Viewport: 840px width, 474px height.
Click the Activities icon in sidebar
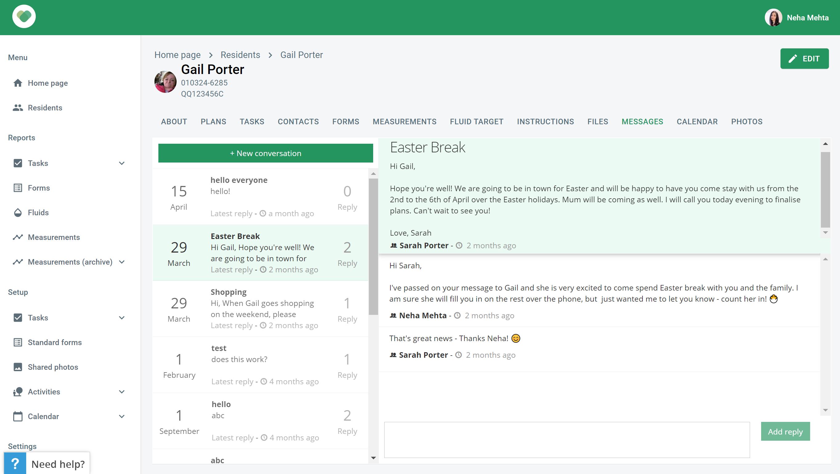click(18, 392)
